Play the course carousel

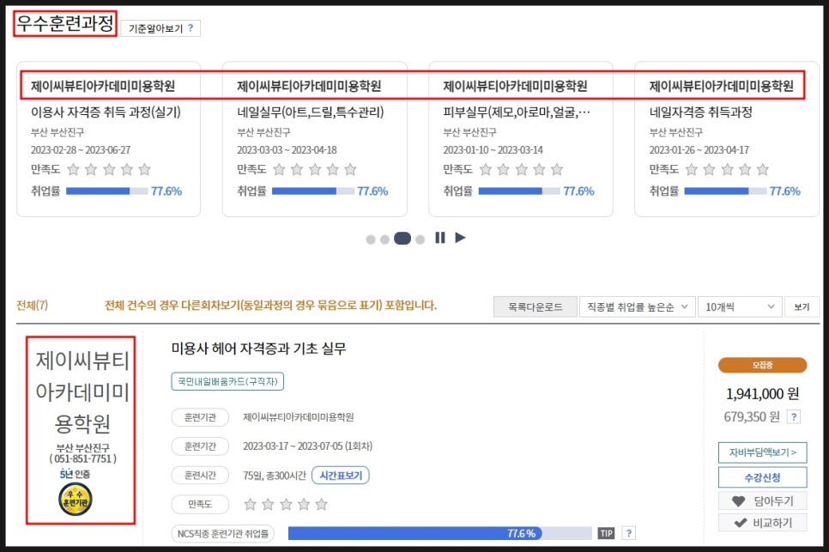460,238
